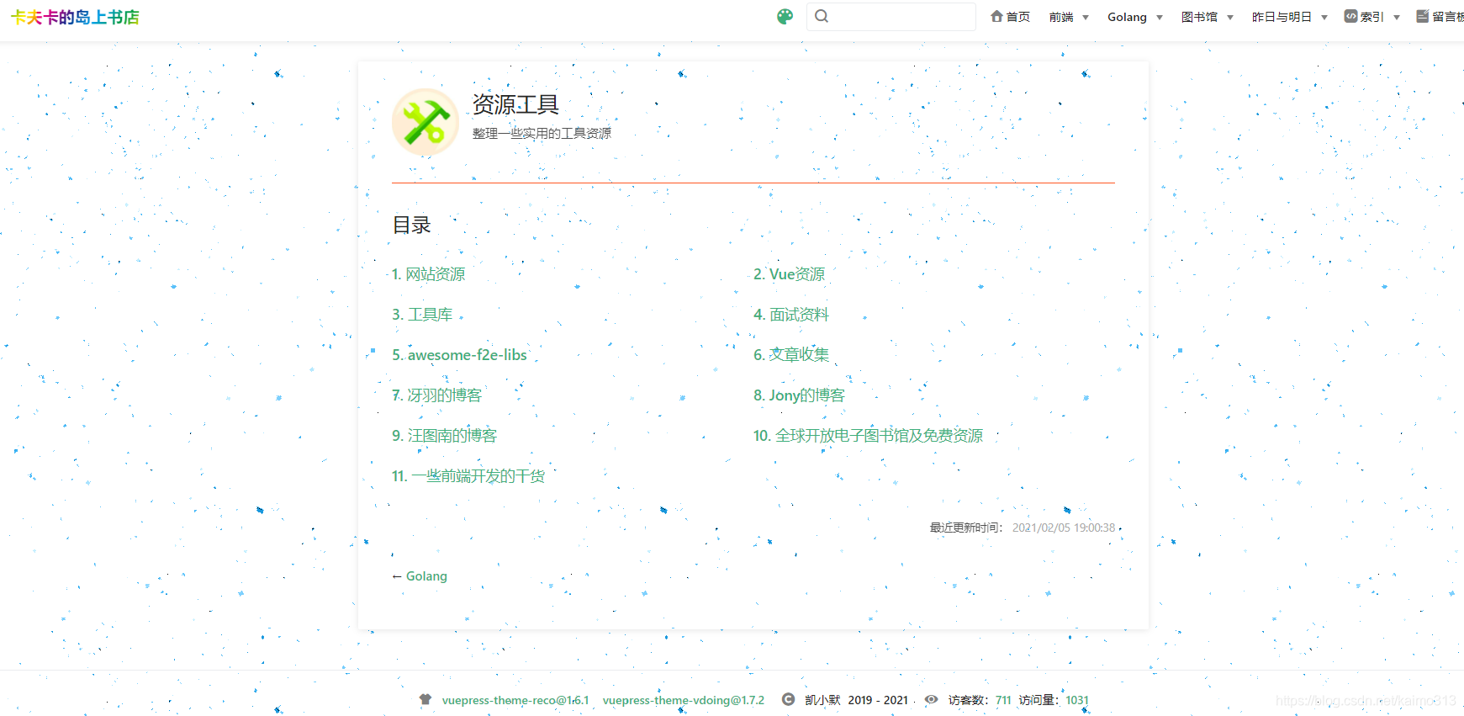Open 5. awesome-f2e-libs link
Screen dimensions: 1464x716
[459, 355]
